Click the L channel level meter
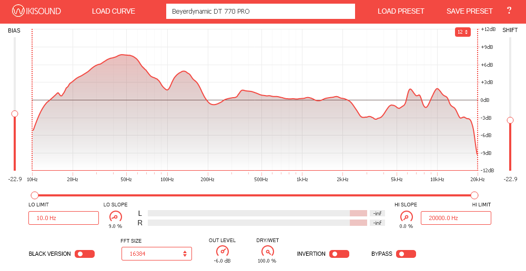 pos(257,213)
